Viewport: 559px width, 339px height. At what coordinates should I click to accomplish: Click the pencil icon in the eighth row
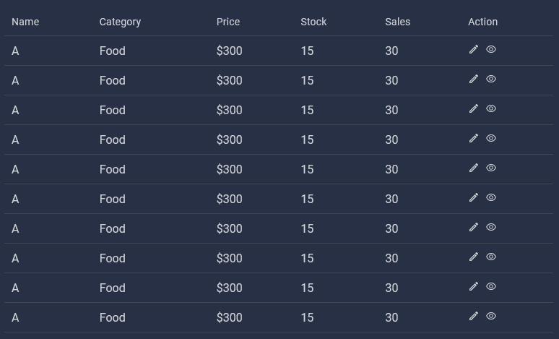[474, 257]
